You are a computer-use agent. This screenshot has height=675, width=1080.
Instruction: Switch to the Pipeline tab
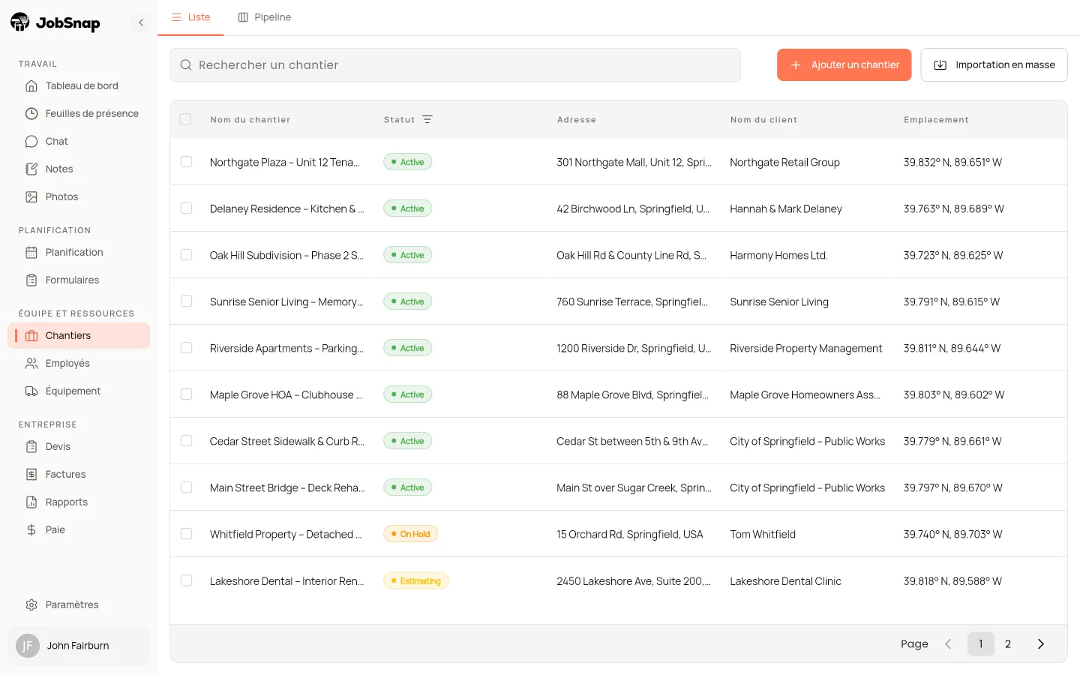(265, 17)
